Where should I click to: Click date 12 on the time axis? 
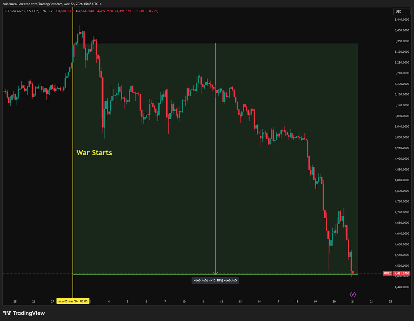coord(221,301)
